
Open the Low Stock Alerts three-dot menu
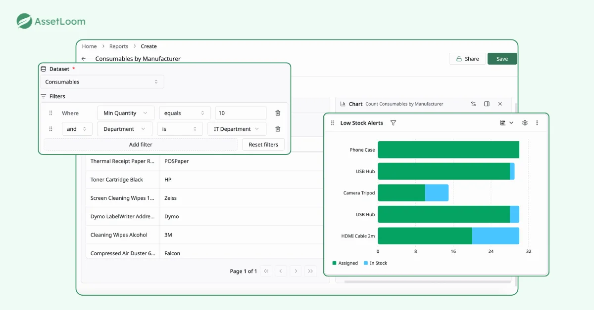537,123
